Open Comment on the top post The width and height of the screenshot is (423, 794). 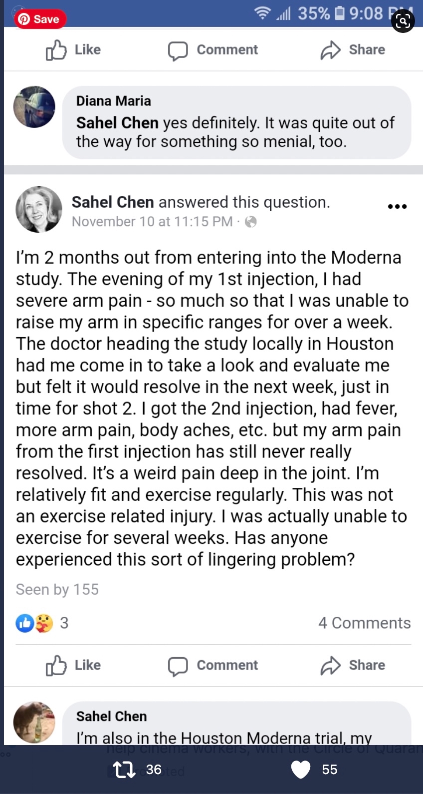coord(213,50)
